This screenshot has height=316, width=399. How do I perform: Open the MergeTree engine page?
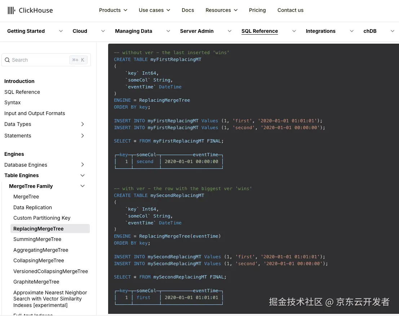pos(26,197)
